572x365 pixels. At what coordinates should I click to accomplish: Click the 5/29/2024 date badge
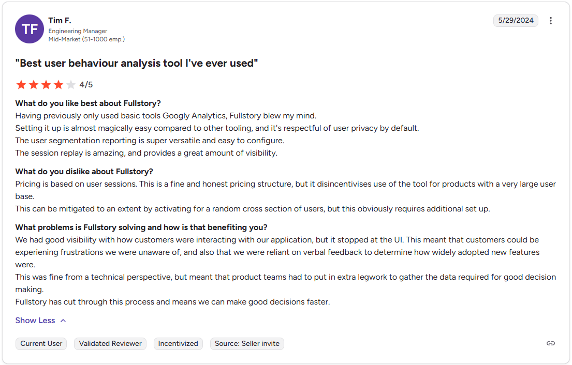pos(516,21)
